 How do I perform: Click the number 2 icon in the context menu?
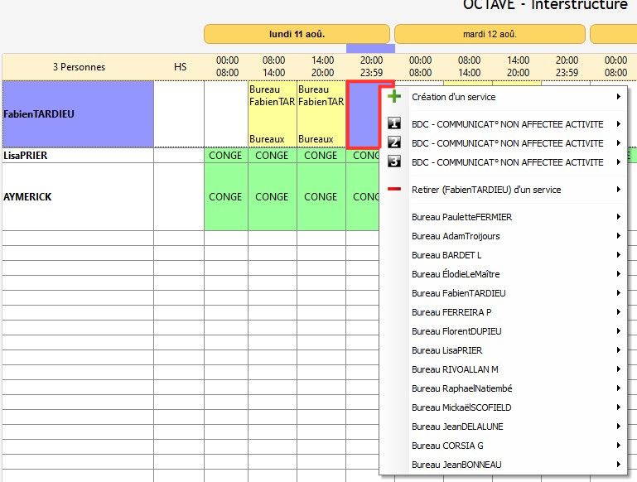click(394, 143)
